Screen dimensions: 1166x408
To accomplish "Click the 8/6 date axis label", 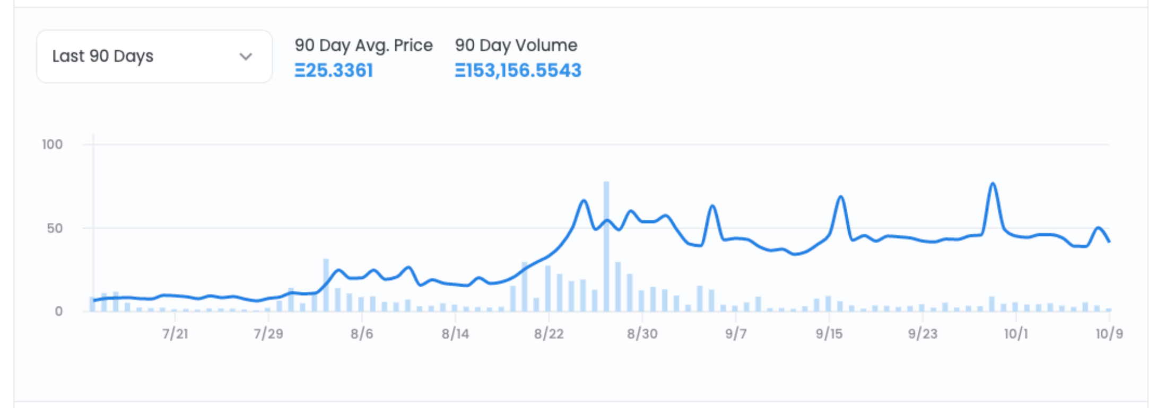I will pos(362,334).
